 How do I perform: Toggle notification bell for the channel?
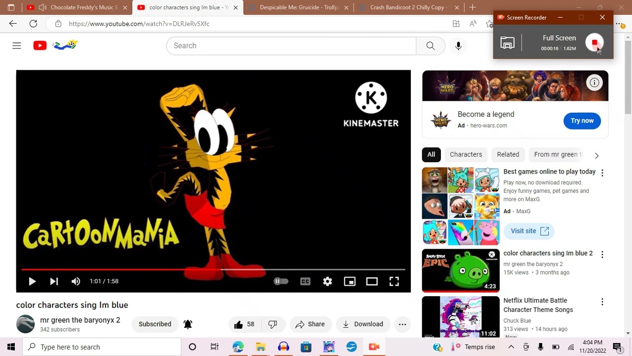[188, 324]
